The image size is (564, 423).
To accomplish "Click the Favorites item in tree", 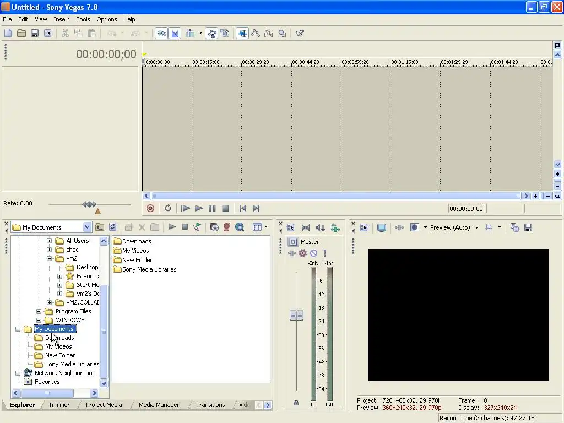I will click(x=41, y=382).
